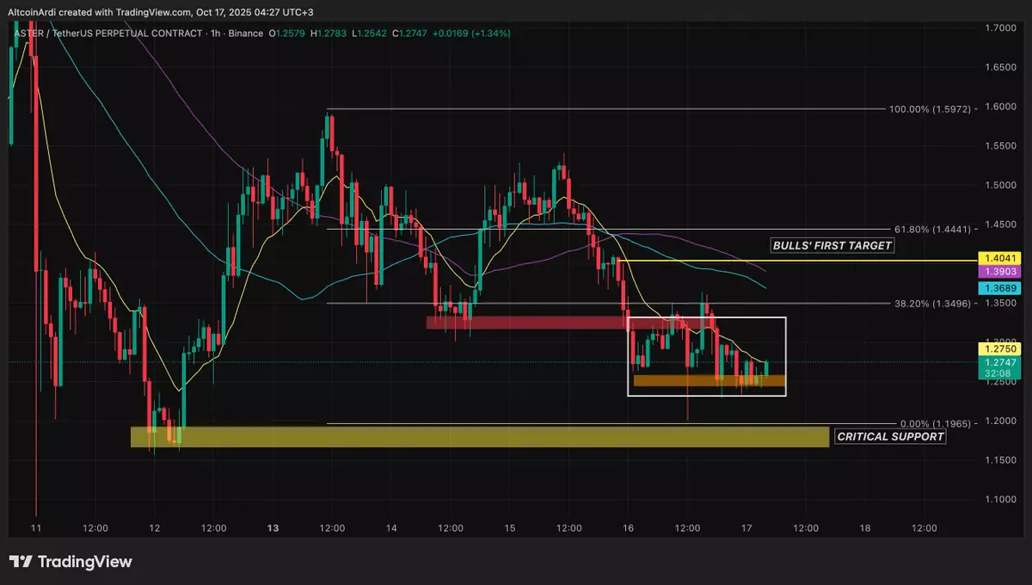Click the BULLS' FIRST TARGET label

click(832, 245)
